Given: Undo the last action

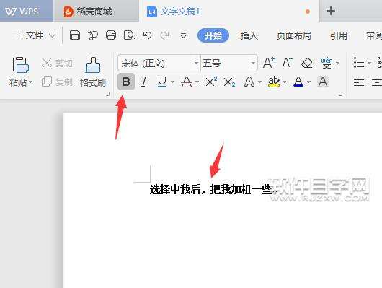Looking at the screenshot, I should [x=147, y=35].
